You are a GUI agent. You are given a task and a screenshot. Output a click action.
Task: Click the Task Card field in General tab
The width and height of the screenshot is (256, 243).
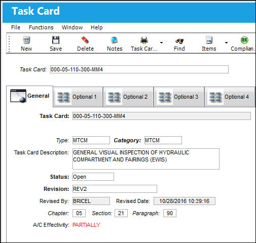162,116
